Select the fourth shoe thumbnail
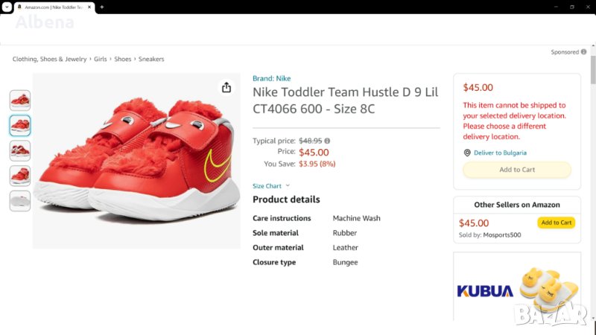The width and height of the screenshot is (596, 335). (x=20, y=176)
